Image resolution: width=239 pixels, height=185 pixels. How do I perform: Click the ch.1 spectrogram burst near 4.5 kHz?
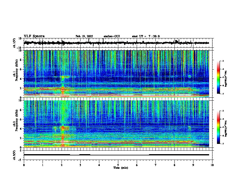[x=65, y=77]
